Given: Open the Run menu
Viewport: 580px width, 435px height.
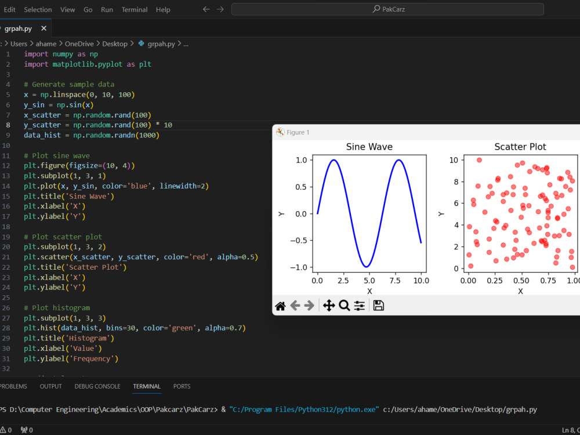Looking at the screenshot, I should click(x=107, y=9).
